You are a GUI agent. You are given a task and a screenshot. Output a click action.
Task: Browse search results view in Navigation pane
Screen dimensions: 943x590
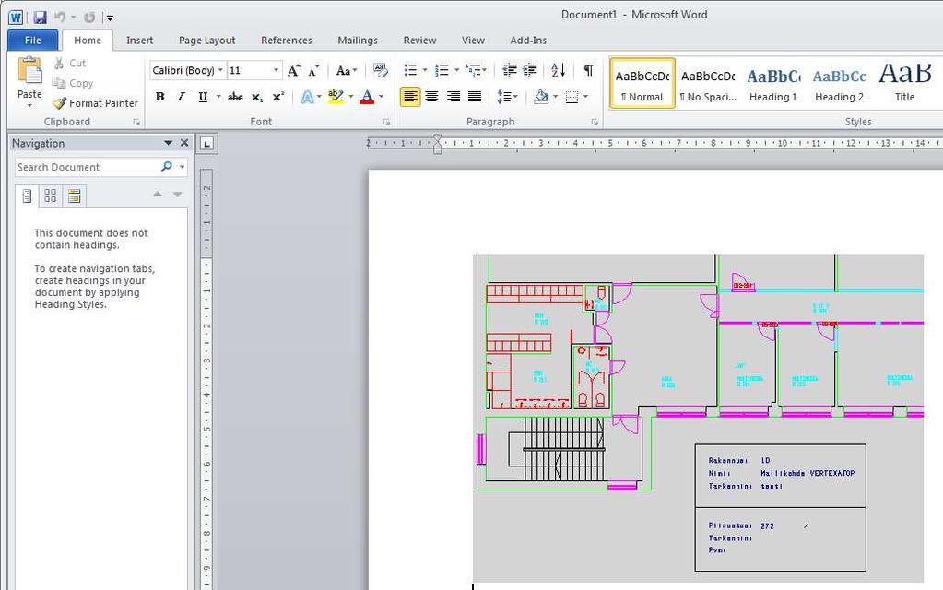coord(74,195)
